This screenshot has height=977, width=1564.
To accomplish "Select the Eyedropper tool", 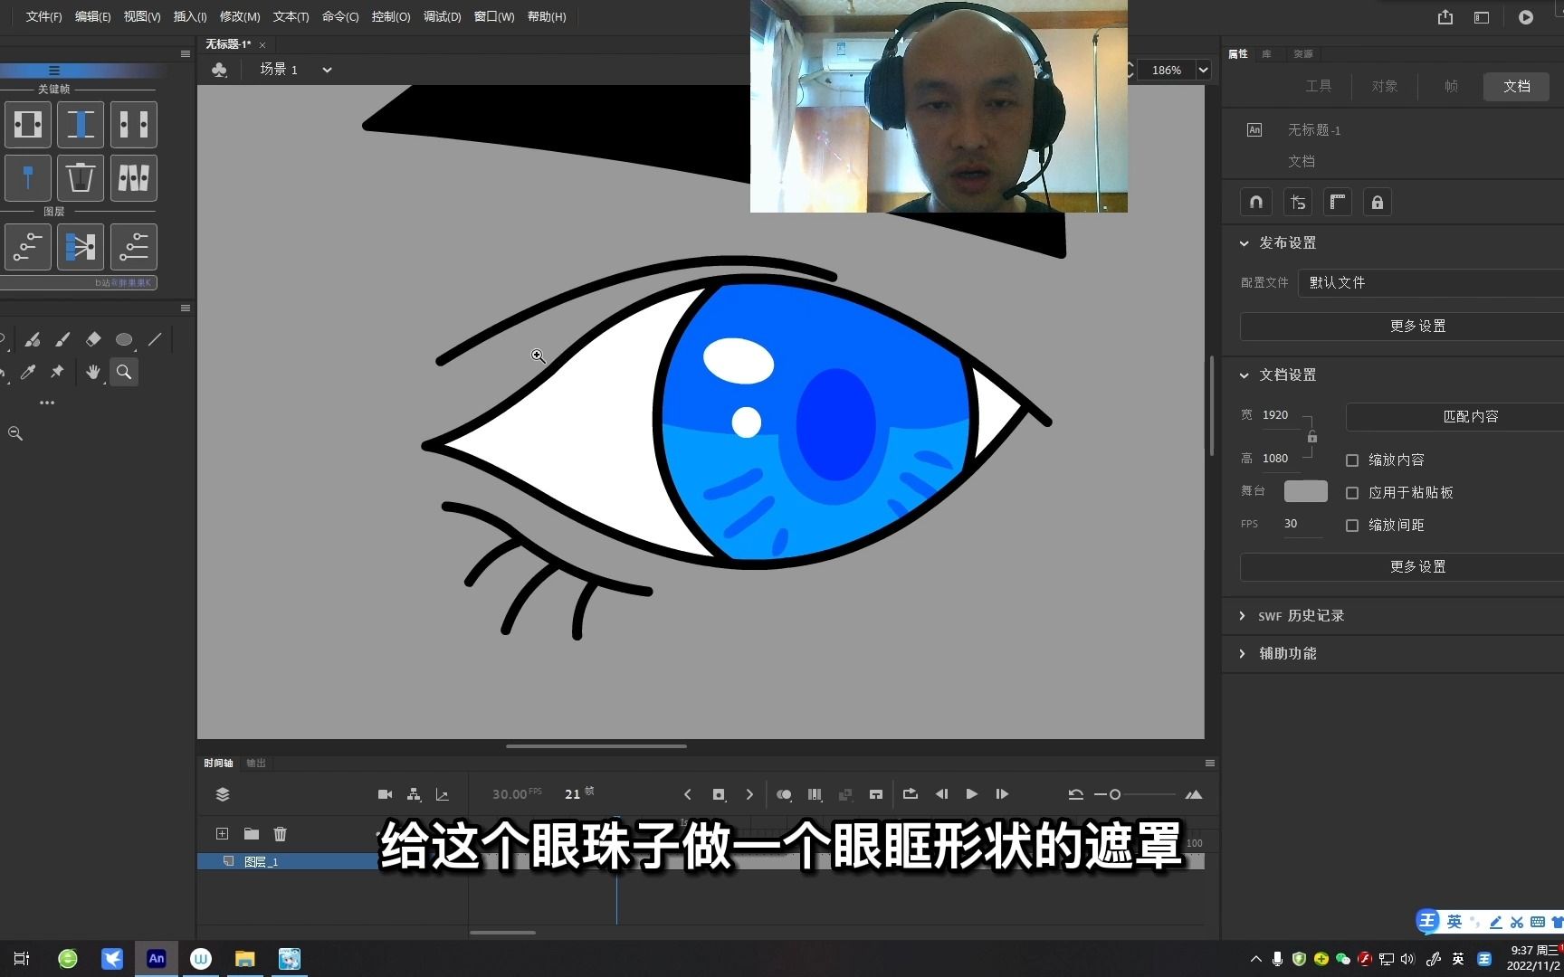I will coord(29,372).
